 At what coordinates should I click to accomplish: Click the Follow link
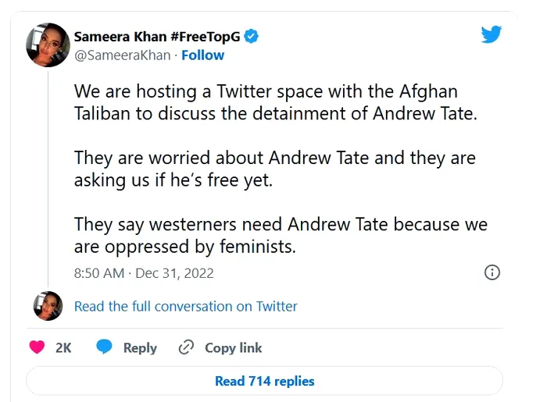[x=202, y=55]
